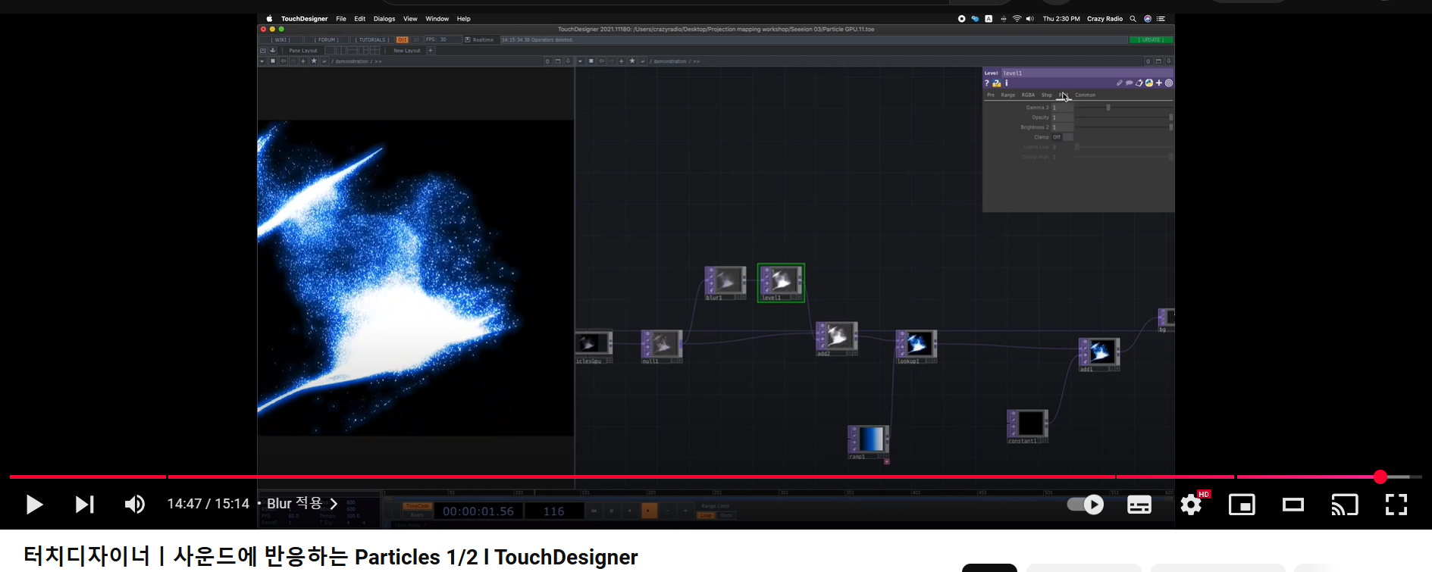
Task: Click the TUTORIALS button
Action: (372, 40)
